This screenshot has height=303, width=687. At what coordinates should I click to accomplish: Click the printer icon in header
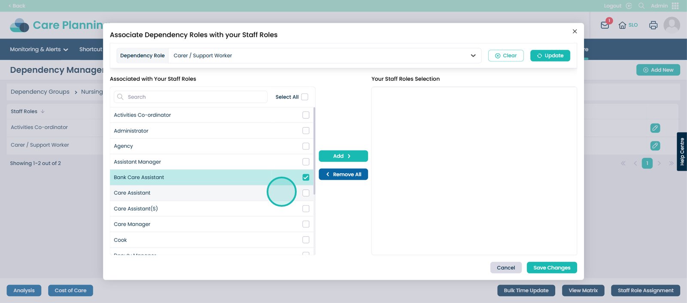[653, 25]
